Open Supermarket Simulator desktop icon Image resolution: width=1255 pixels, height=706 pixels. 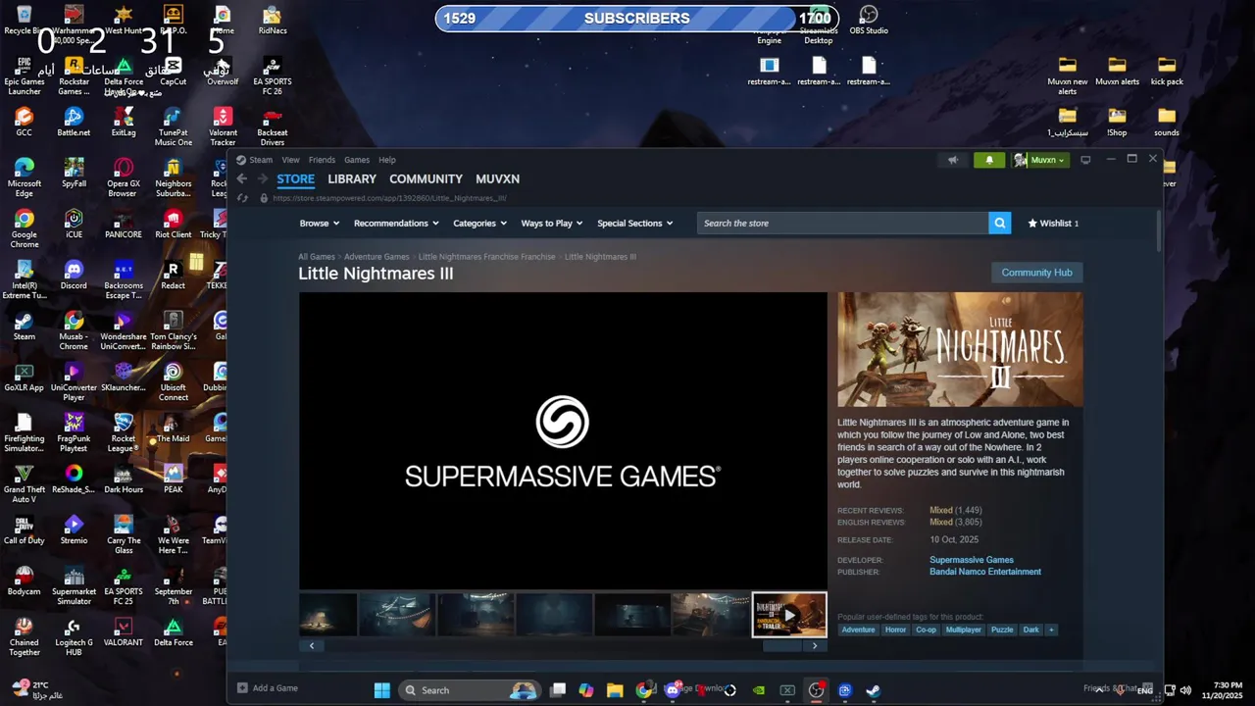74,585
